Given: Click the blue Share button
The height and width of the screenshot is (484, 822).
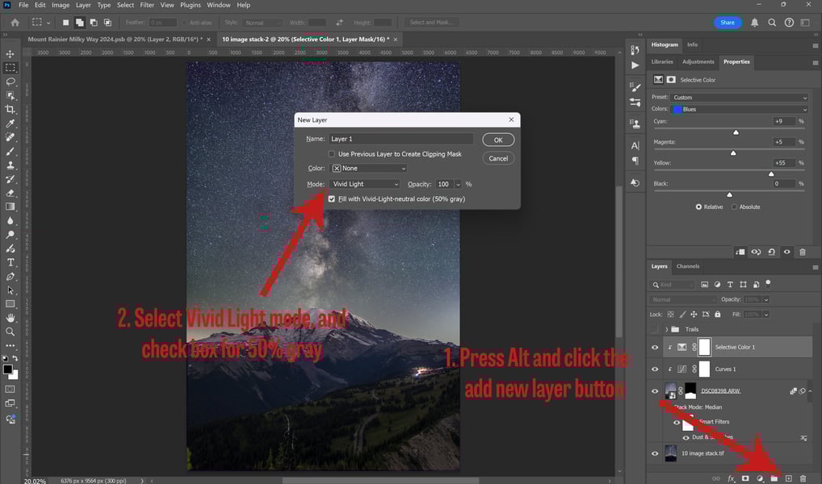Looking at the screenshot, I should point(727,23).
